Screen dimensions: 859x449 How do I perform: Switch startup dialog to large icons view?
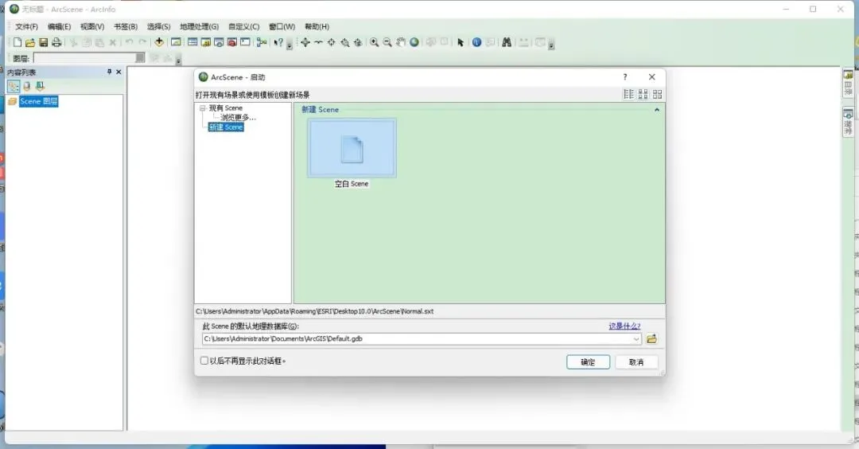coord(658,94)
